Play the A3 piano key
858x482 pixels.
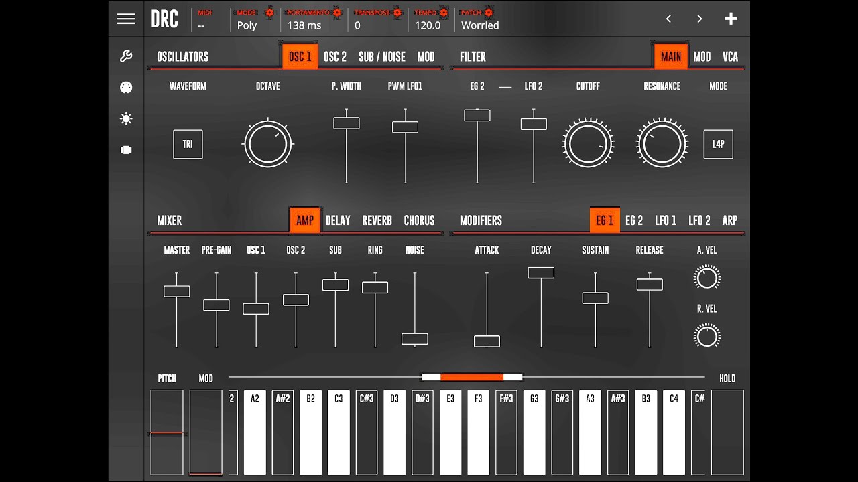point(590,432)
